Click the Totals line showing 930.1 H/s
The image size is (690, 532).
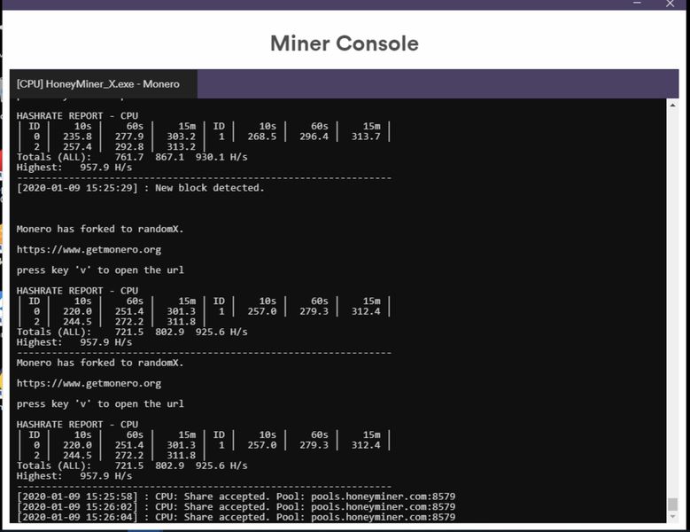pyautogui.click(x=131, y=157)
